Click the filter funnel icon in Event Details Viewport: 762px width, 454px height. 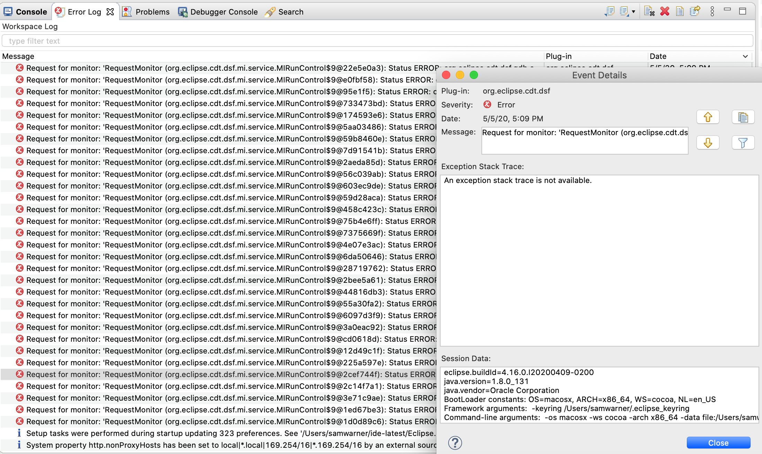pyautogui.click(x=743, y=142)
